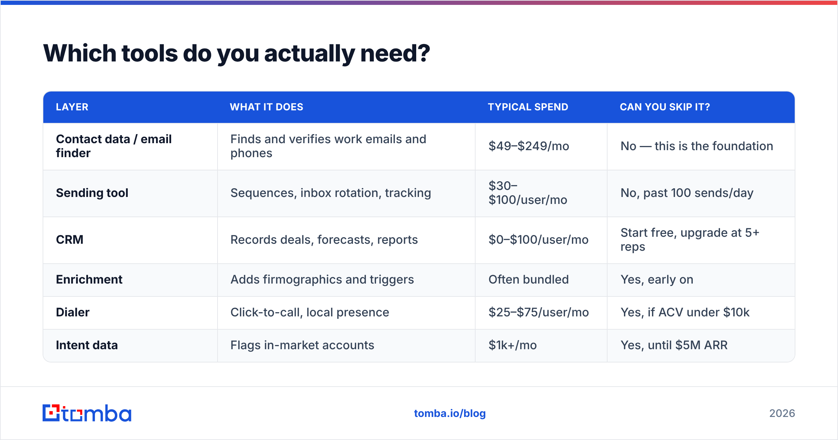The height and width of the screenshot is (440, 838).
Task: Select the CAN YOU SKIP IT? header
Action: point(665,107)
